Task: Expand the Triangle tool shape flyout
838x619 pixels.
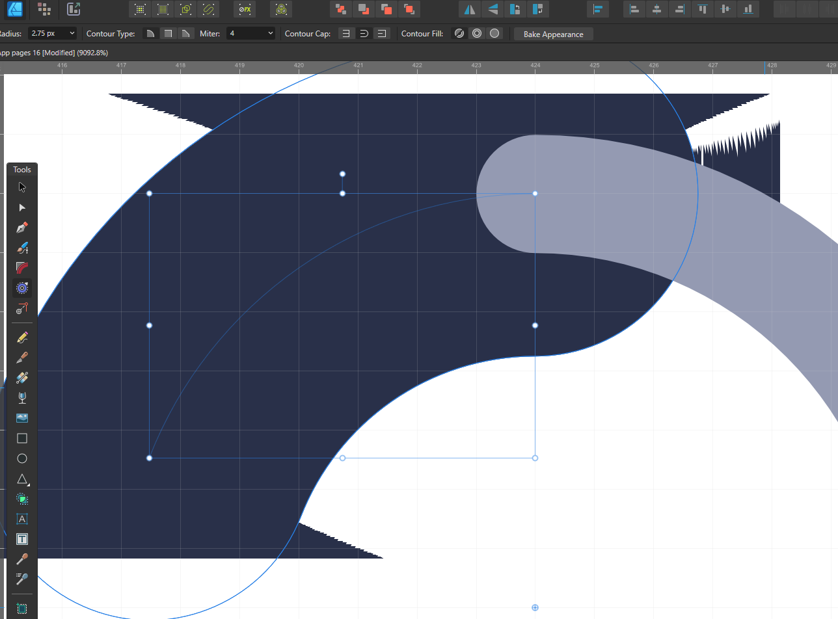Action: (27, 485)
